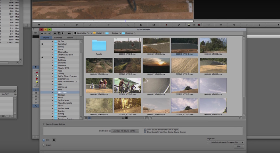This screenshot has width=280, height=153.
Task: Collapse the Source Browser Settings section
Action: [x=43, y=124]
